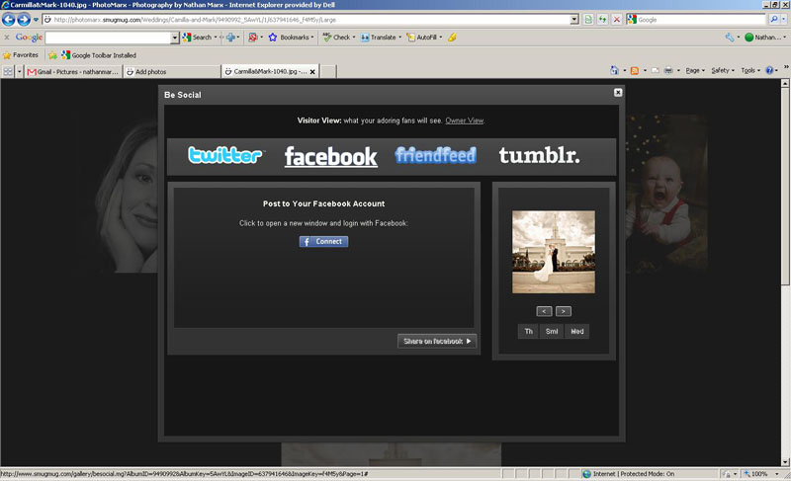Screen dimensions: 791x481
Task: Open the recent pages dropdown next to Forward
Action: (36, 20)
